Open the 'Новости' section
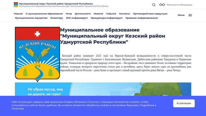This screenshot has height=116, width=206. (x=98, y=14)
